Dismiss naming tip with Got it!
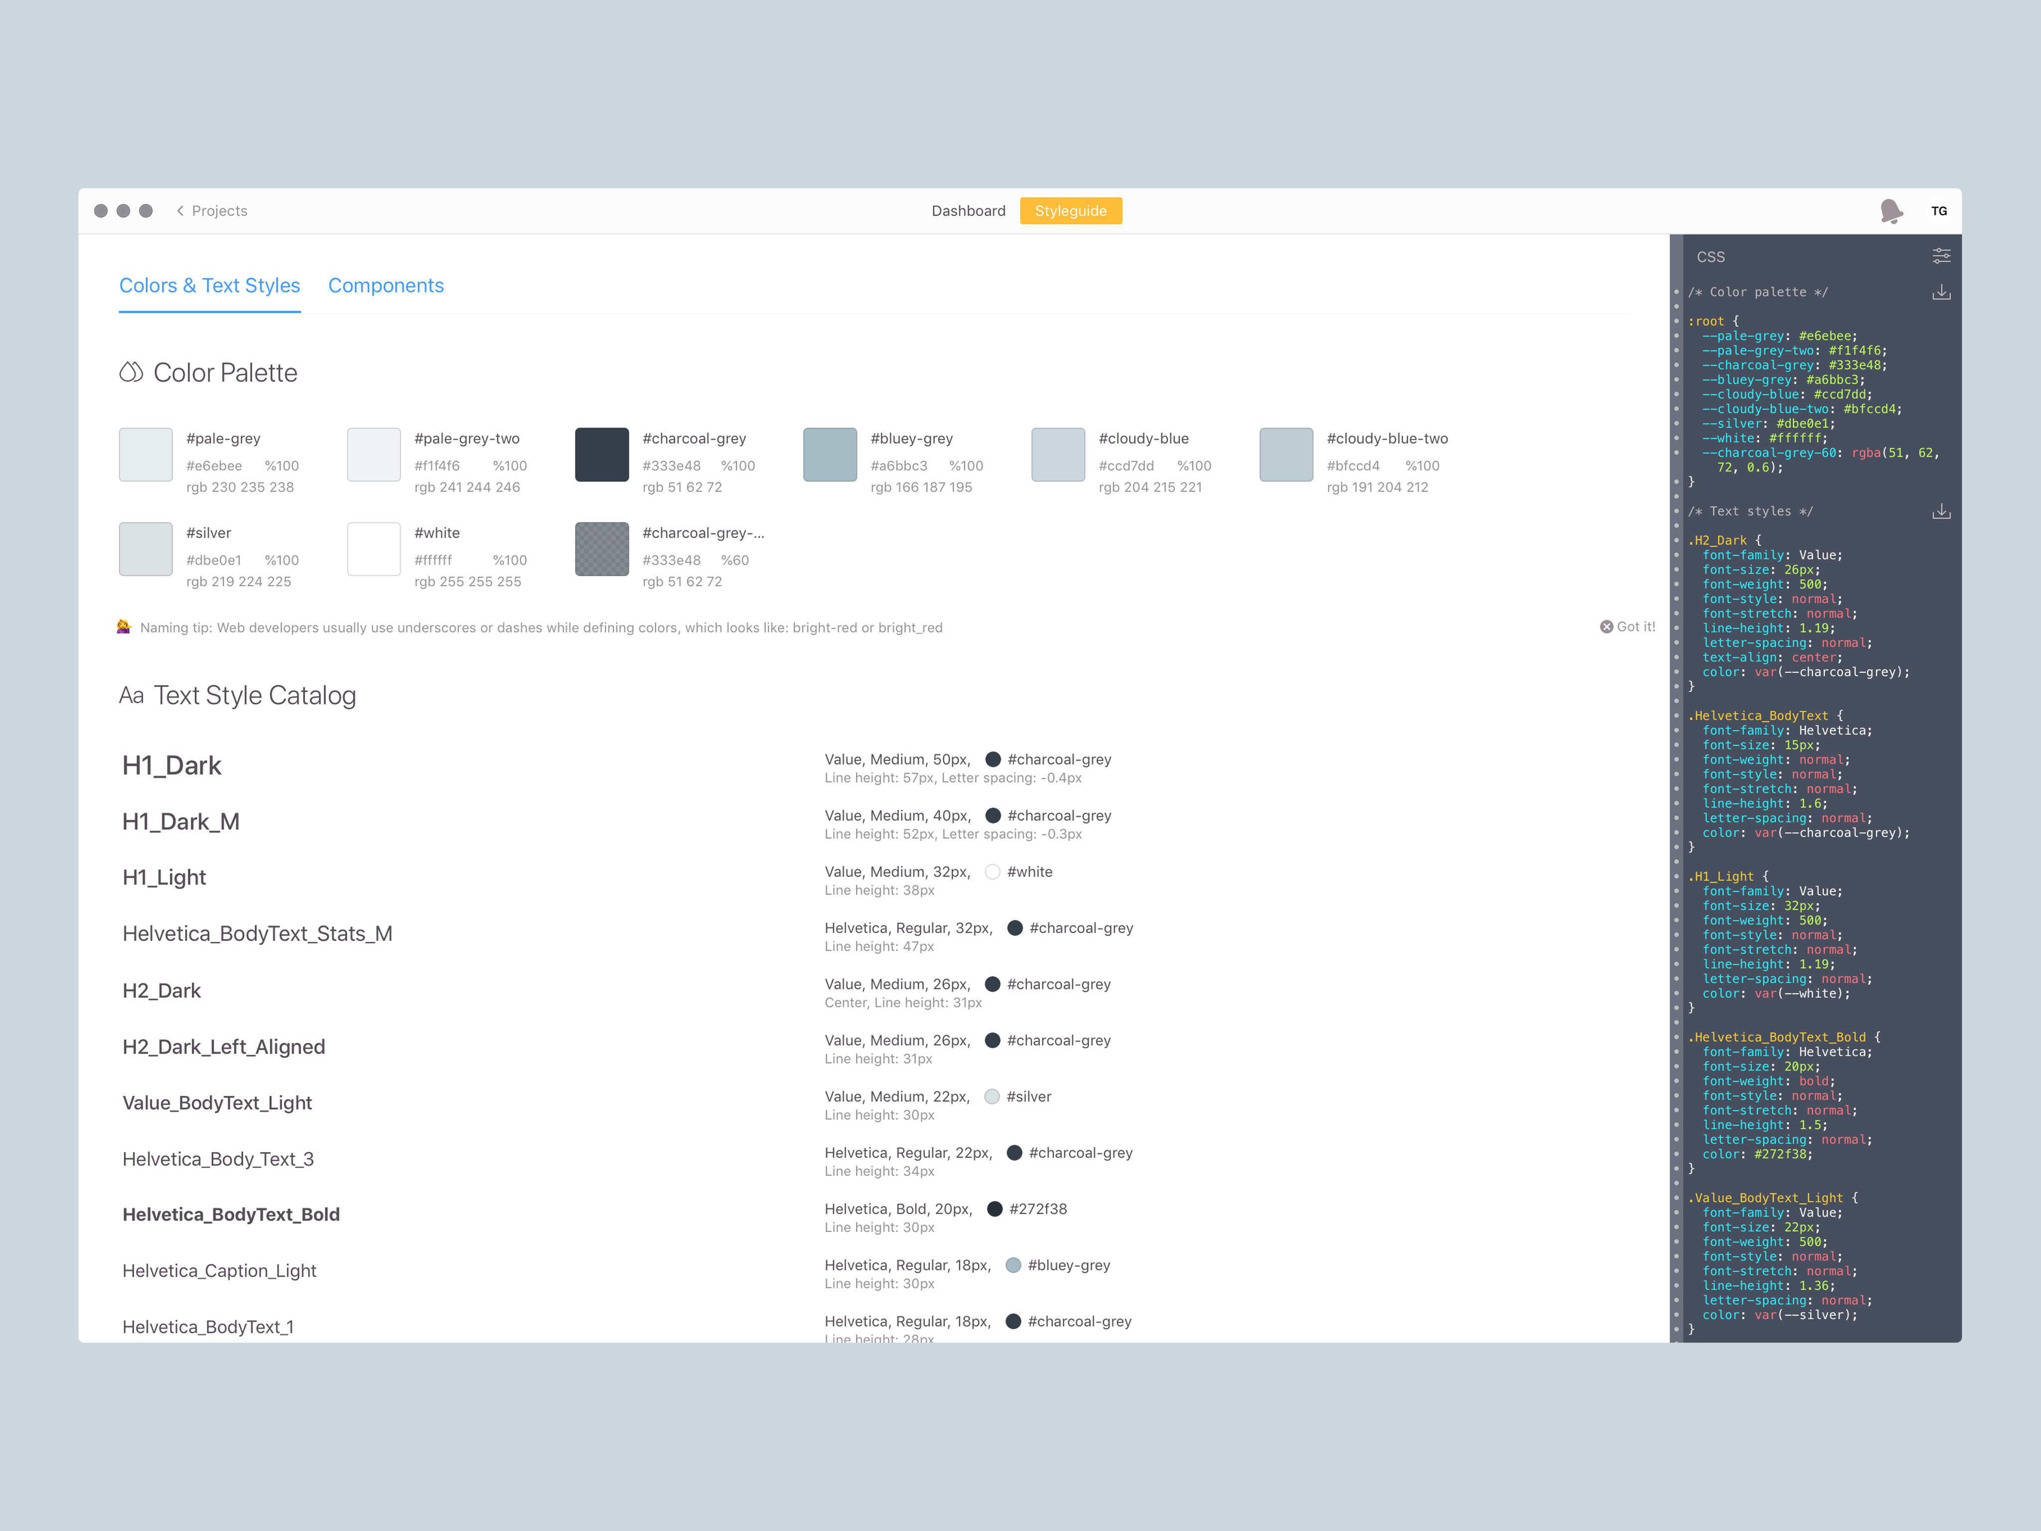 coord(1627,626)
